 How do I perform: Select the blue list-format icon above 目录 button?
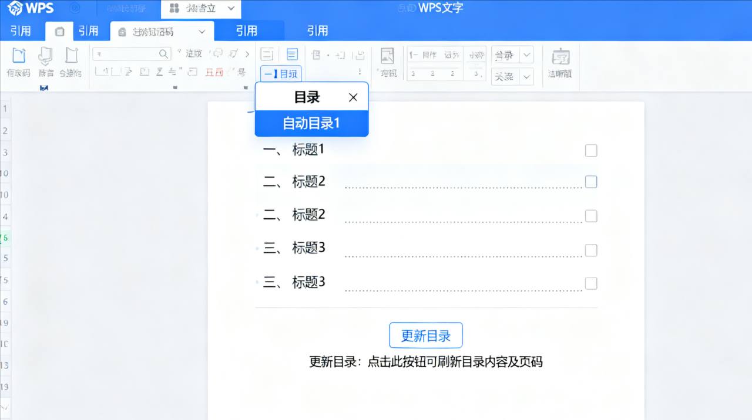292,54
